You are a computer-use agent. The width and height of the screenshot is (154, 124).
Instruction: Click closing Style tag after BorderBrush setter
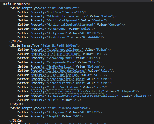pyautogui.click(x=17, y=41)
